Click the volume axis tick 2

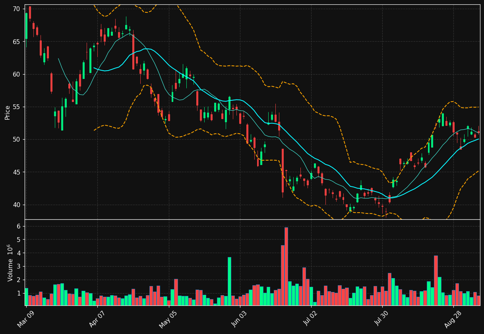click(19, 280)
